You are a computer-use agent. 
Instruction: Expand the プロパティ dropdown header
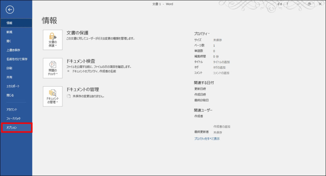[x=202, y=33]
